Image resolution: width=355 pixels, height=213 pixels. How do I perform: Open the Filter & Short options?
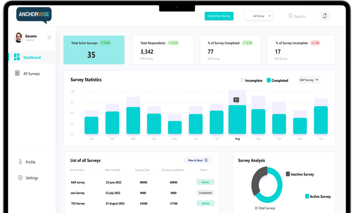pyautogui.click(x=198, y=160)
